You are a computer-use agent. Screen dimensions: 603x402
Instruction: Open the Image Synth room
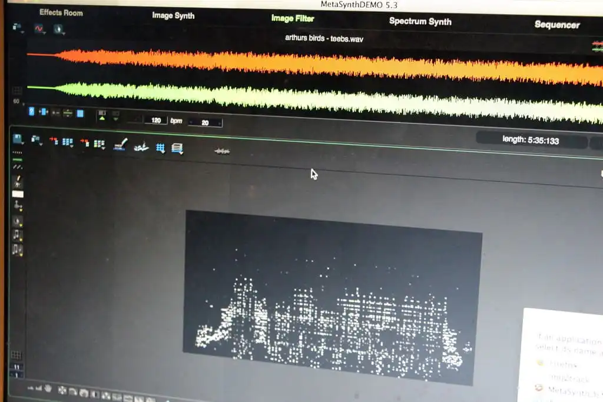point(174,16)
